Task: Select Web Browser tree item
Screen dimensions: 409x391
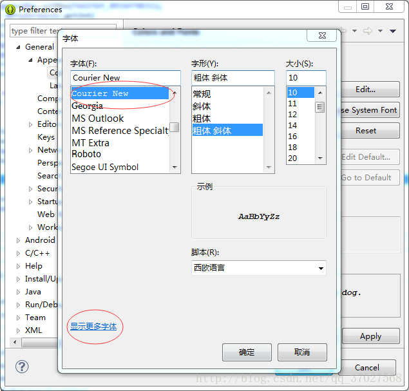Action: [x=46, y=215]
